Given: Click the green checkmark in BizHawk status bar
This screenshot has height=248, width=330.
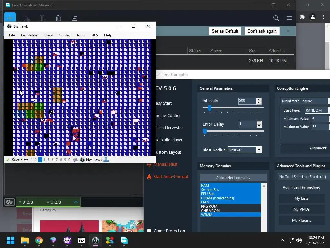Looking at the screenshot, I should (x=8, y=160).
